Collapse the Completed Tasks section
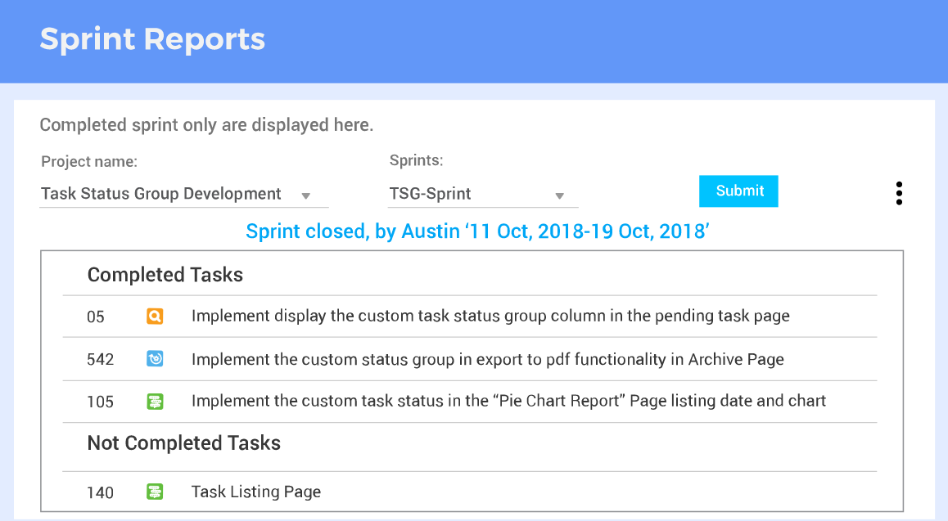 [x=165, y=275]
